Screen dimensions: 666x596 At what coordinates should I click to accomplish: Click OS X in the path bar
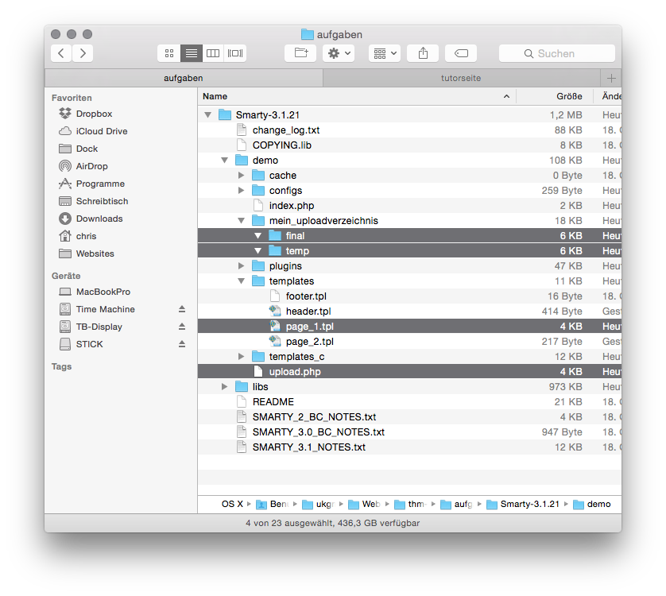(232, 505)
